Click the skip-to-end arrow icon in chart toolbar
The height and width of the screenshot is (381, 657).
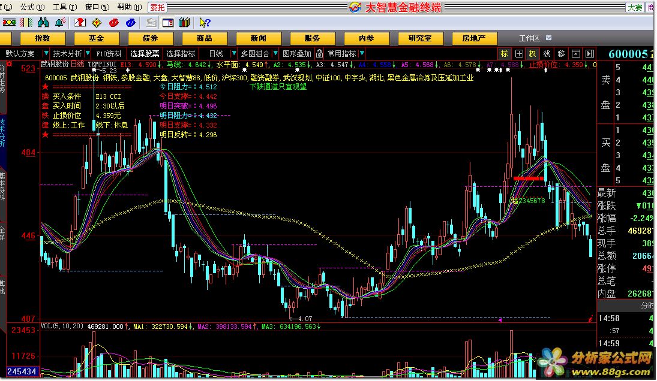point(590,53)
